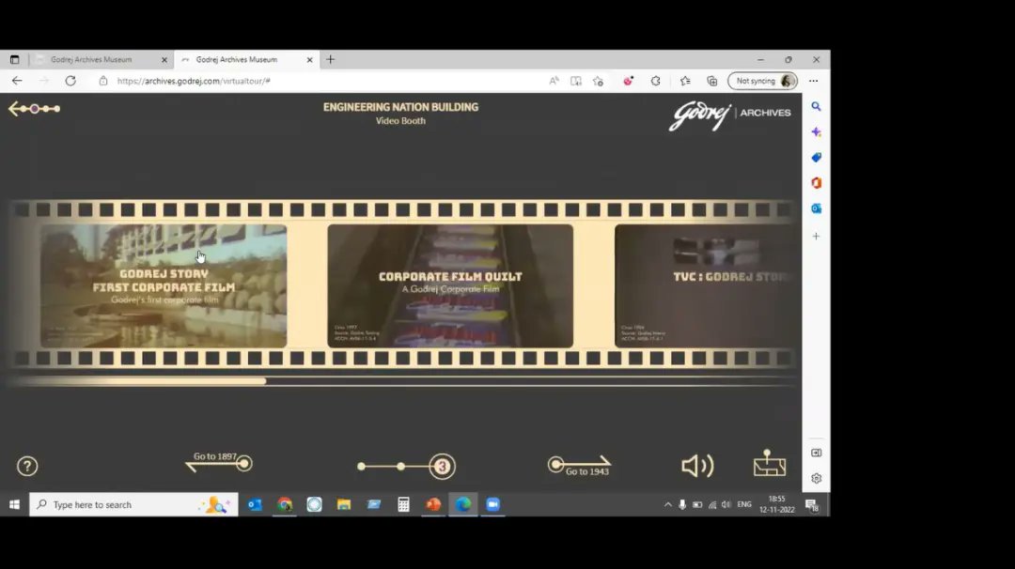The height and width of the screenshot is (569, 1015).
Task: Click the filmstrip horizontal scrollbar
Action: pos(137,381)
